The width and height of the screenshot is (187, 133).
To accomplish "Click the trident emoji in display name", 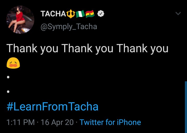I will (x=70, y=14).
